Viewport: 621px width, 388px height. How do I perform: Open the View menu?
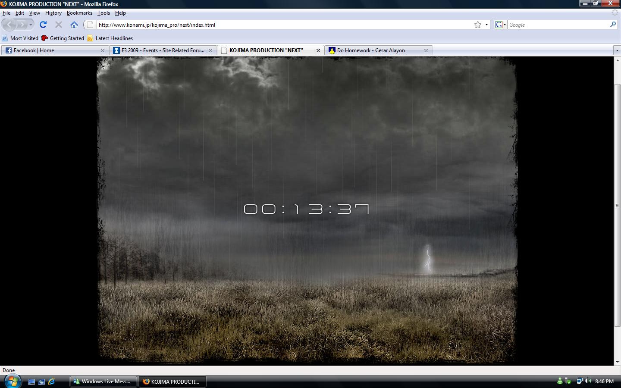[34, 13]
